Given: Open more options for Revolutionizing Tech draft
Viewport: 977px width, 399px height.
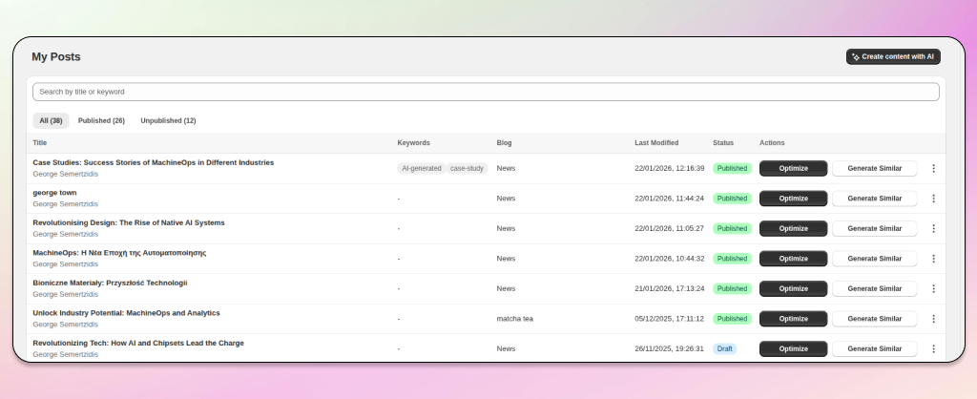Looking at the screenshot, I should (x=933, y=348).
